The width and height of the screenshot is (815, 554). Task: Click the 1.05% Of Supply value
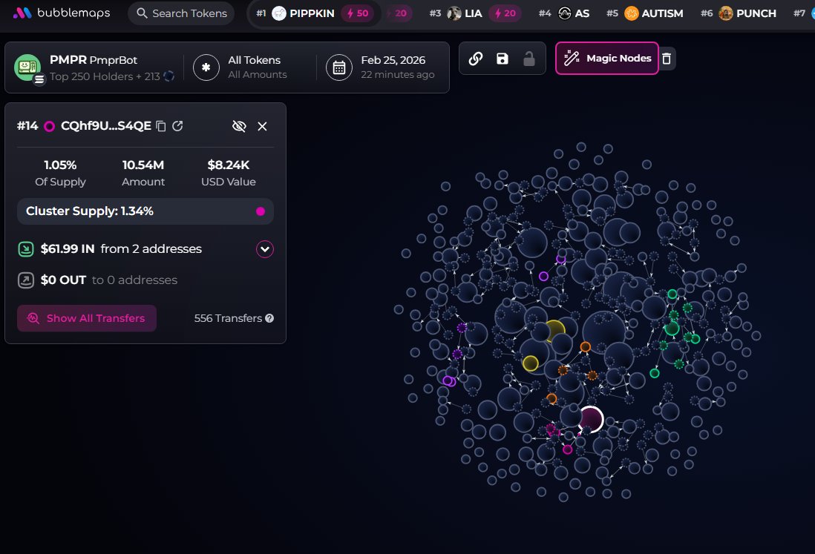(60, 165)
